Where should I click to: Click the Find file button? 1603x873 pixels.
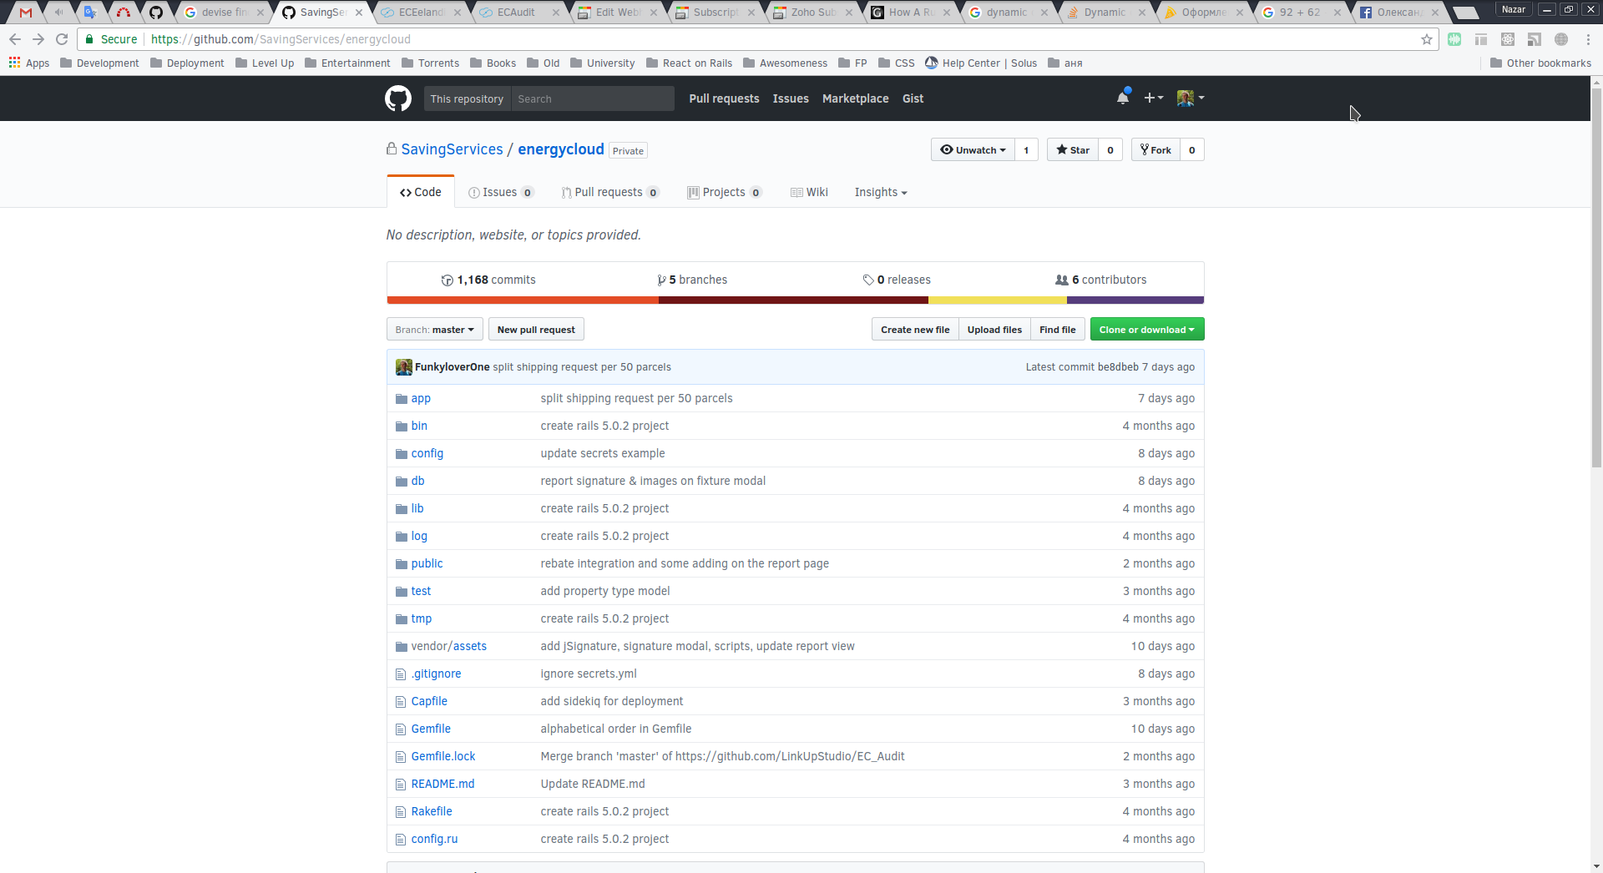coord(1058,330)
